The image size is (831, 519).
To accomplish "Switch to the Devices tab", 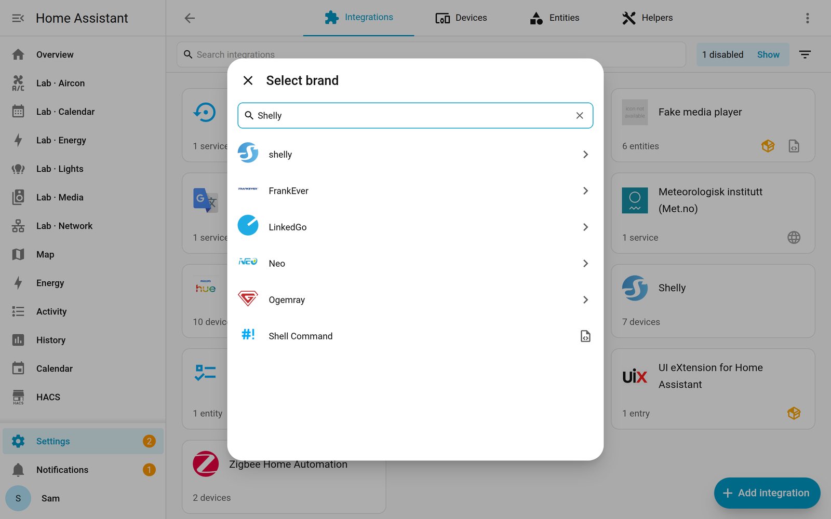I will (x=461, y=18).
